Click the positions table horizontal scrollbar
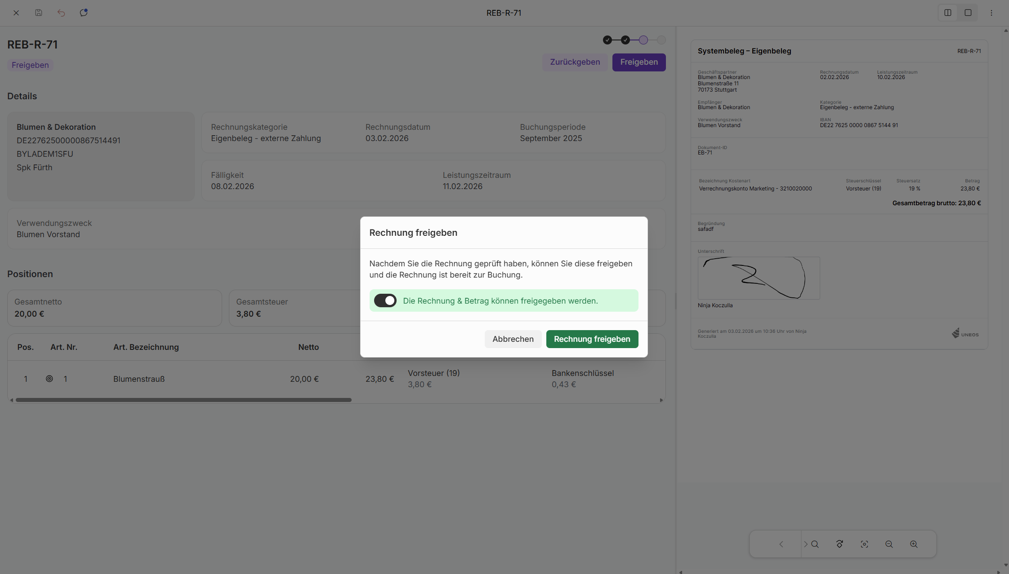Viewport: 1009px width, 574px height. (x=183, y=400)
